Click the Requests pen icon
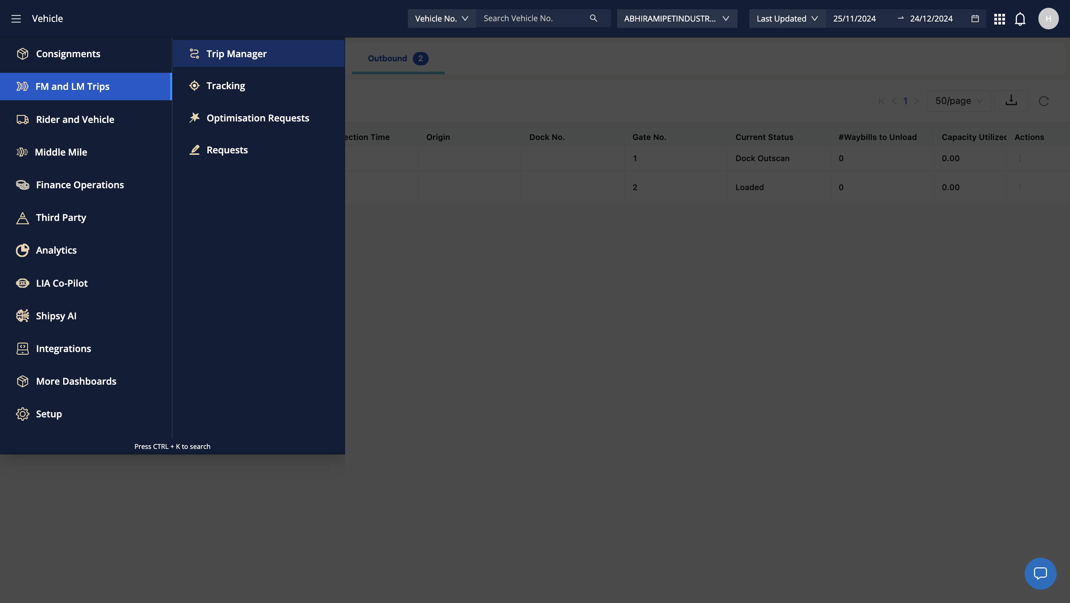 tap(194, 150)
